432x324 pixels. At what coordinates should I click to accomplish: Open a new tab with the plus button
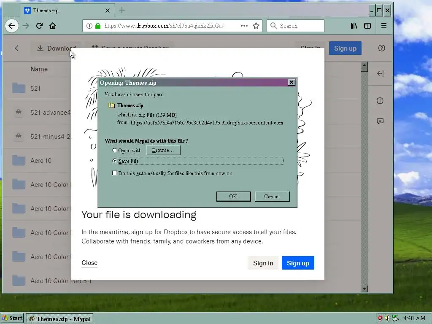pos(122,11)
